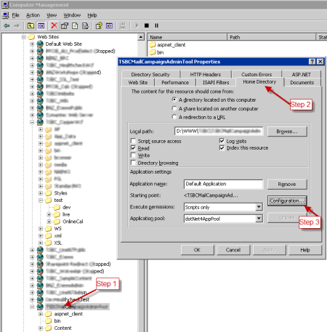Click the Browse... button

(287, 131)
